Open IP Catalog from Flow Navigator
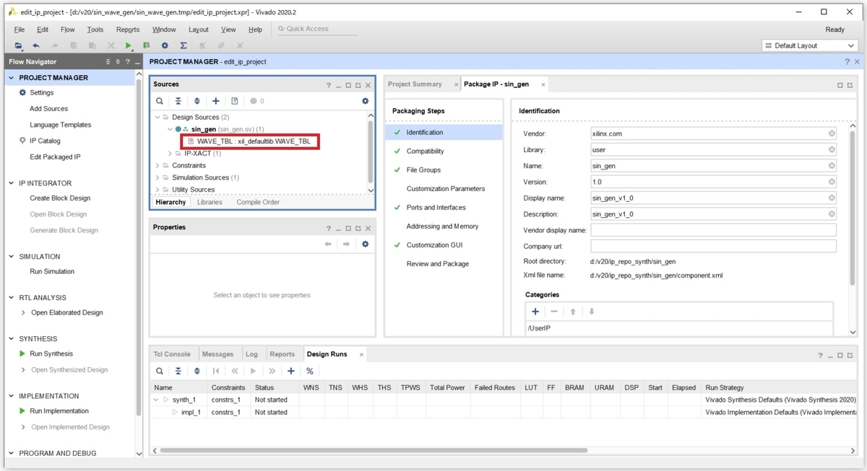 point(45,141)
